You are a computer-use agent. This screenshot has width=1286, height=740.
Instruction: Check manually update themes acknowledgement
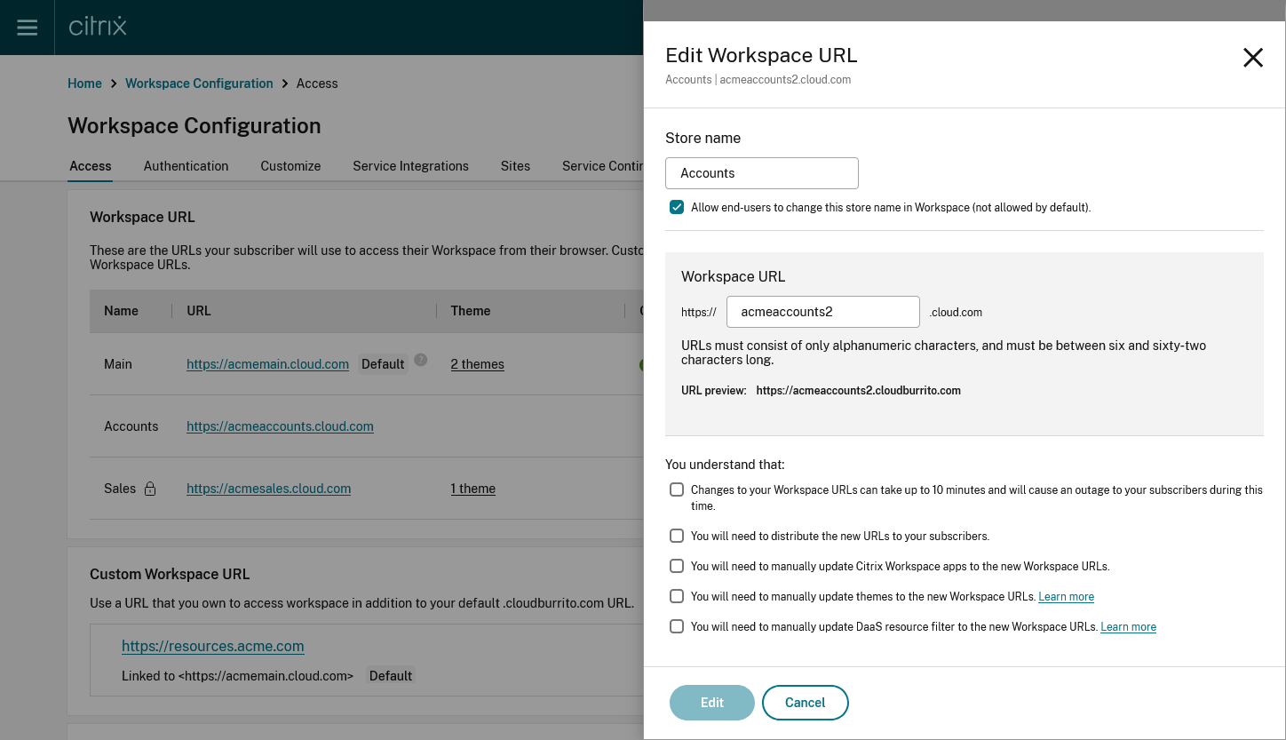(677, 596)
